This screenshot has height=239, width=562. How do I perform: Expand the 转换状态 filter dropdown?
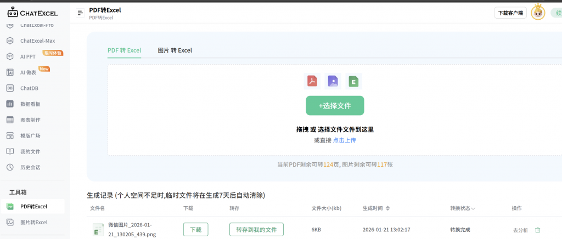coord(473,209)
